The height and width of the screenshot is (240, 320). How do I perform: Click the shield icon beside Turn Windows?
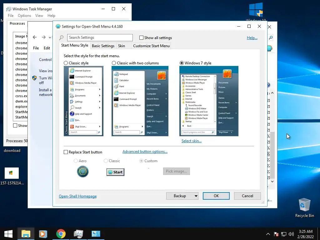click(34, 78)
